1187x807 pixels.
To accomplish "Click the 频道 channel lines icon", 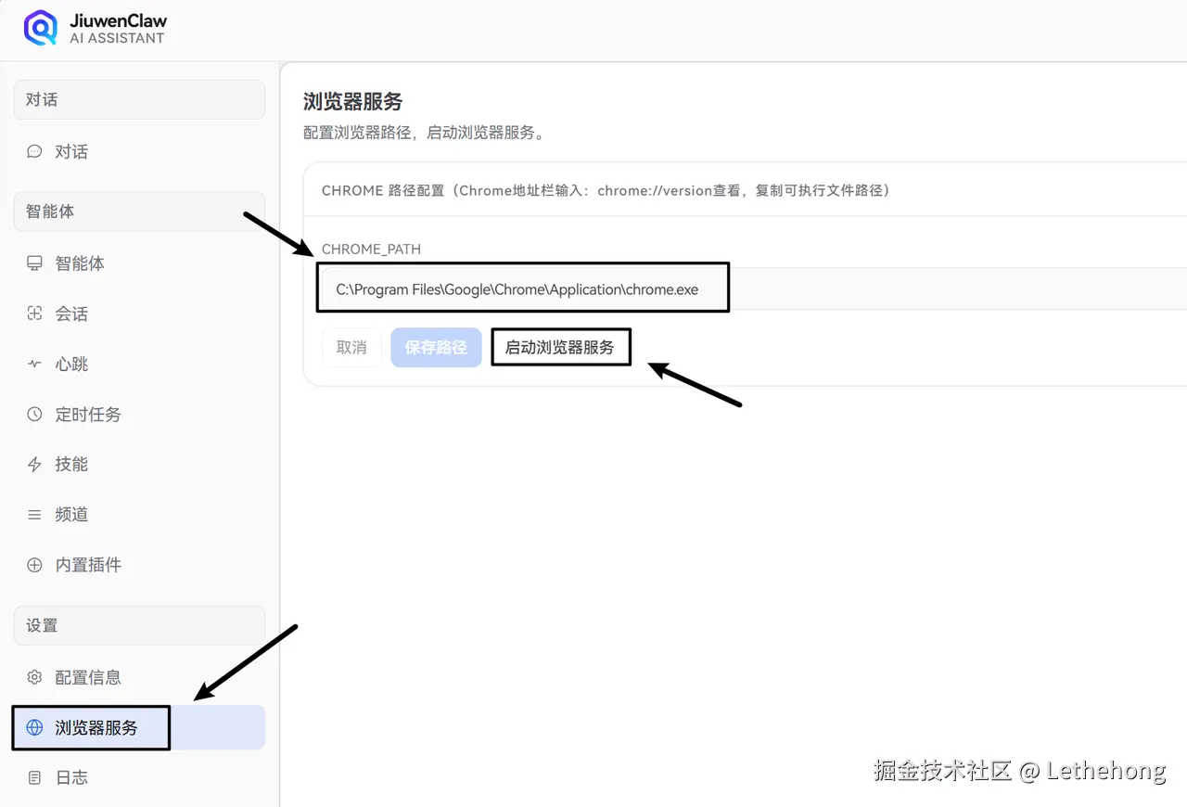I will click(x=34, y=514).
